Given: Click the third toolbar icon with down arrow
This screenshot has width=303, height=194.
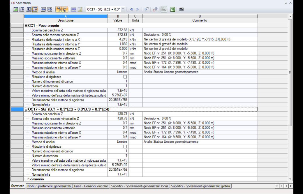Looking at the screenshot, I should 28,9.
